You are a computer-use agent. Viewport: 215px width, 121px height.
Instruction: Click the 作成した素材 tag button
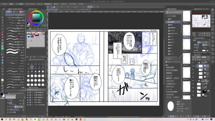click(x=170, y=67)
